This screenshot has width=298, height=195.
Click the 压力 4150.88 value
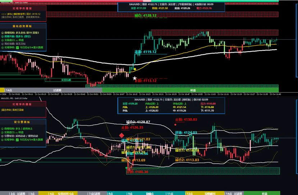pos(208,104)
